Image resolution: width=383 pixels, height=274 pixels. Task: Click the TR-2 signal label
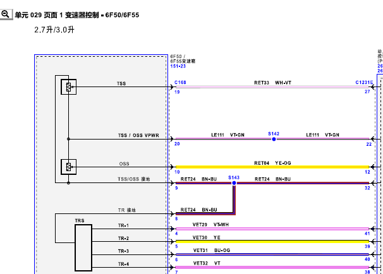point(123,239)
